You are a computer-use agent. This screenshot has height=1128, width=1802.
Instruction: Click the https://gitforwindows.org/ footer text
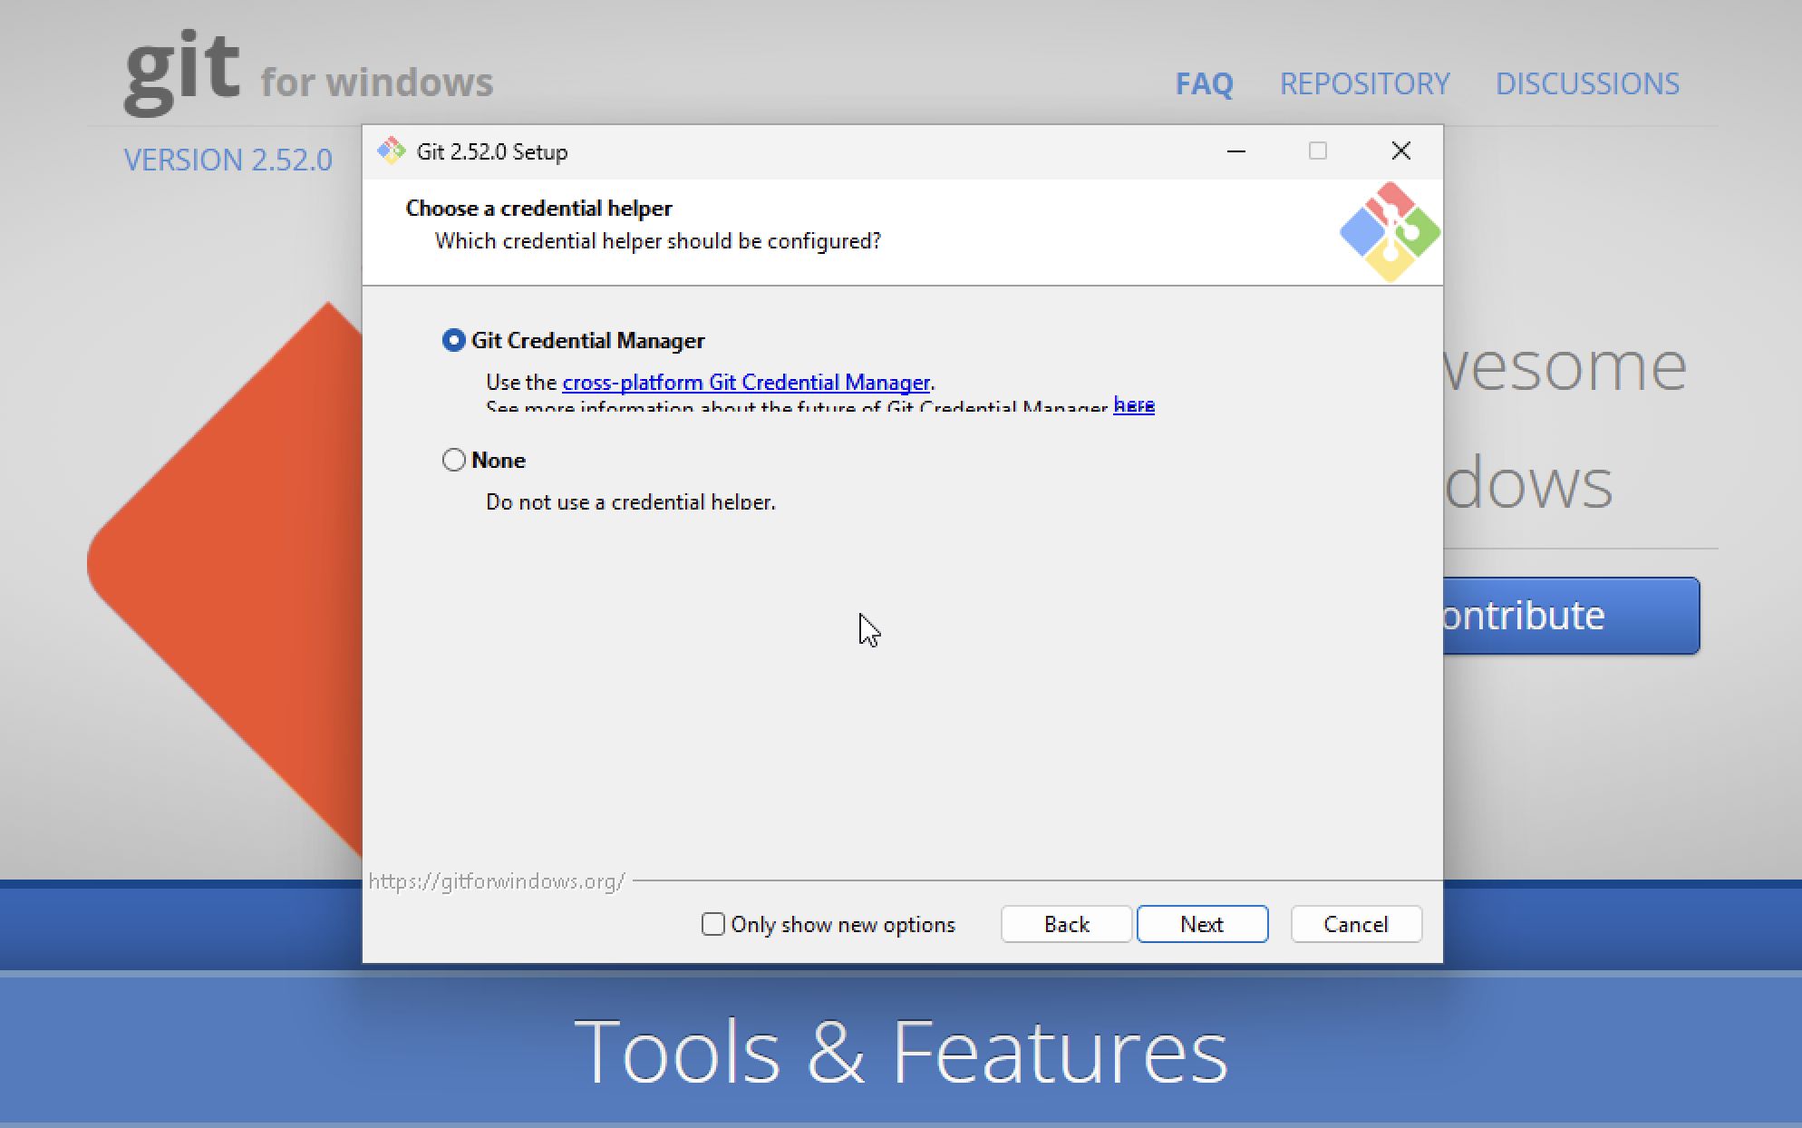[497, 881]
